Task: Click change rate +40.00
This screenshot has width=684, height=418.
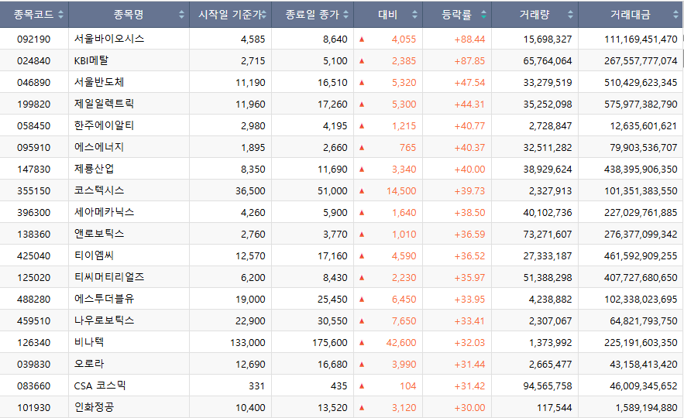Action: pos(469,169)
